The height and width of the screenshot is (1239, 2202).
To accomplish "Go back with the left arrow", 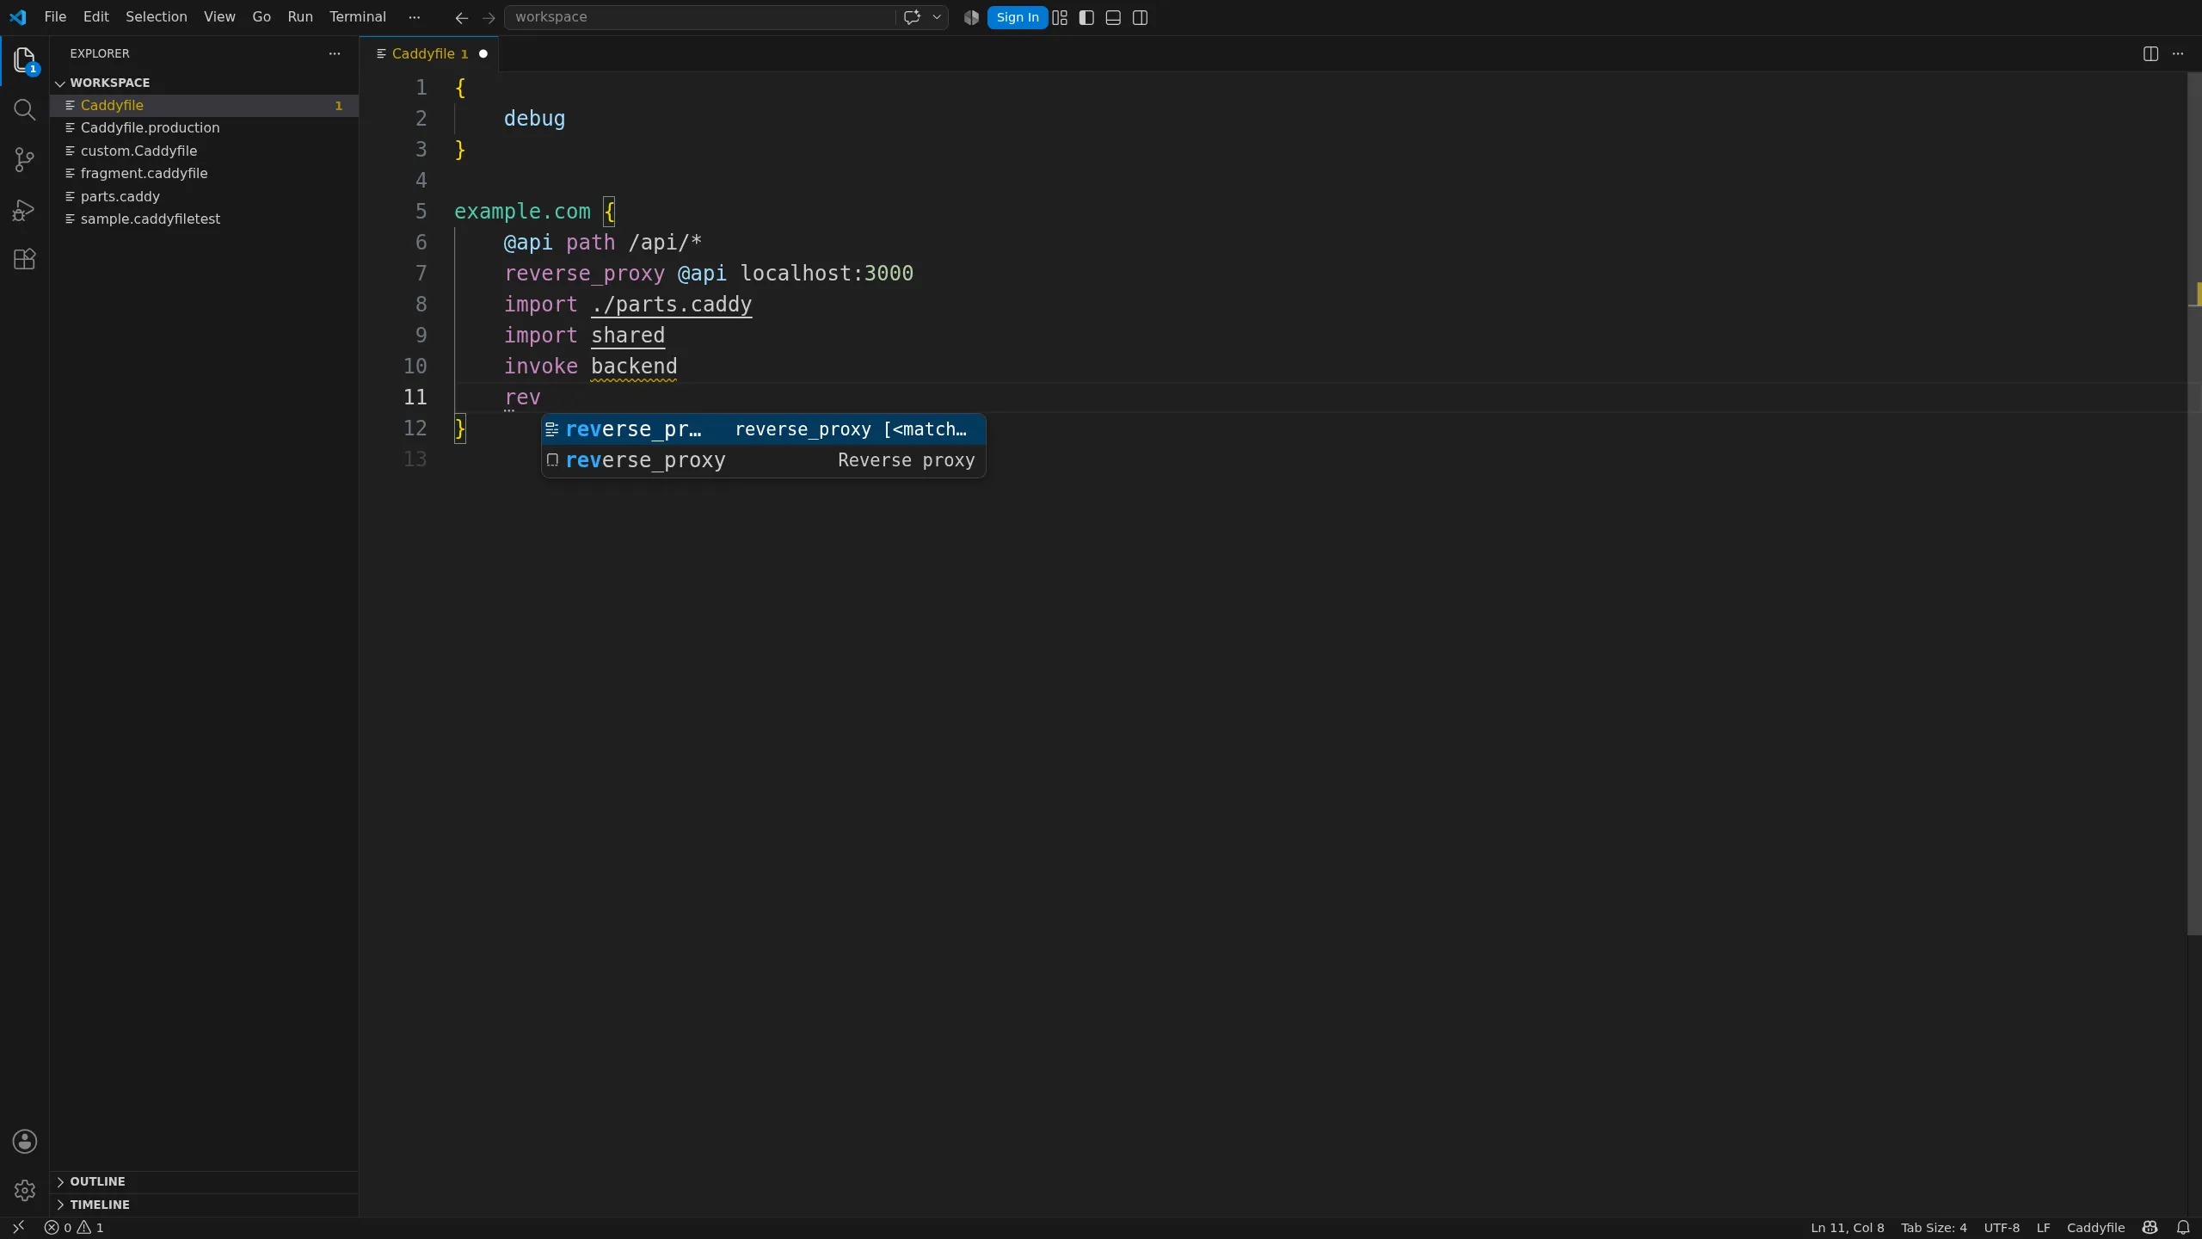I will pos(462,17).
